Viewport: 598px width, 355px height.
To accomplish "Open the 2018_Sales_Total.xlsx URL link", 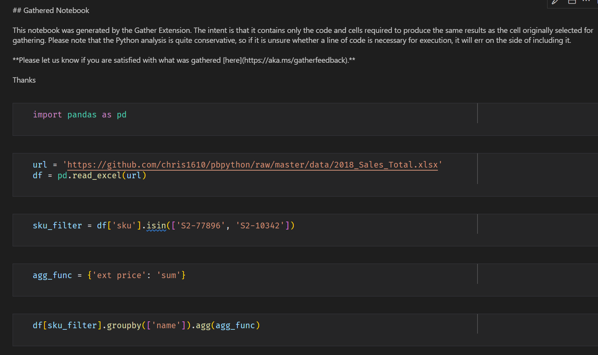I will [252, 164].
